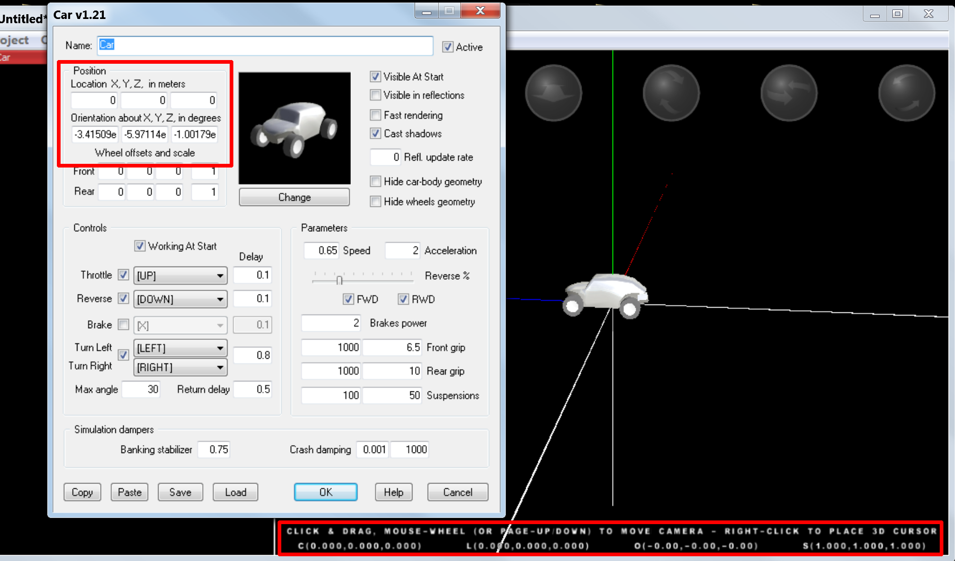
Task: Click the Reverse % slider handle
Action: point(339,280)
